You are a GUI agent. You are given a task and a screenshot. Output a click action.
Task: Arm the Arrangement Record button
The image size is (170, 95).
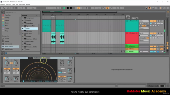click(71, 8)
